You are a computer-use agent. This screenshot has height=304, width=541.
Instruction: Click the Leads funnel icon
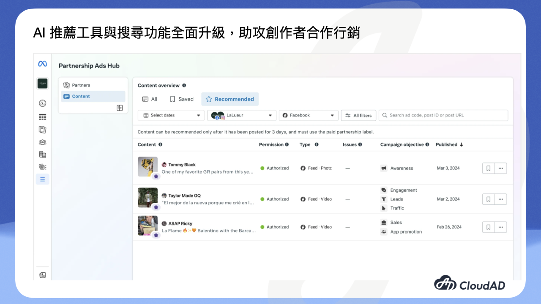384,199
